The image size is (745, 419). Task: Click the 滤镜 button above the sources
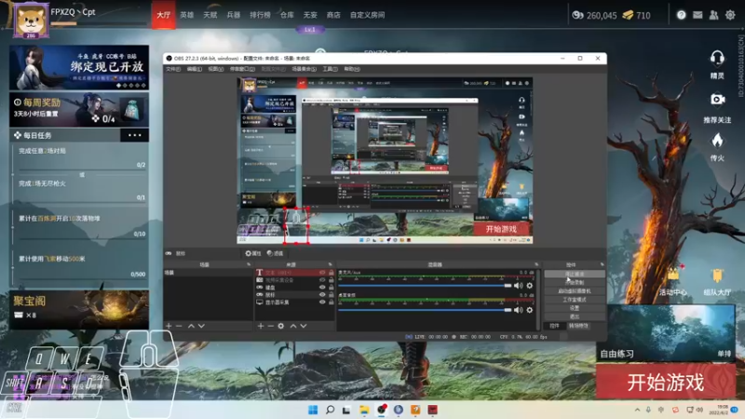tap(275, 253)
